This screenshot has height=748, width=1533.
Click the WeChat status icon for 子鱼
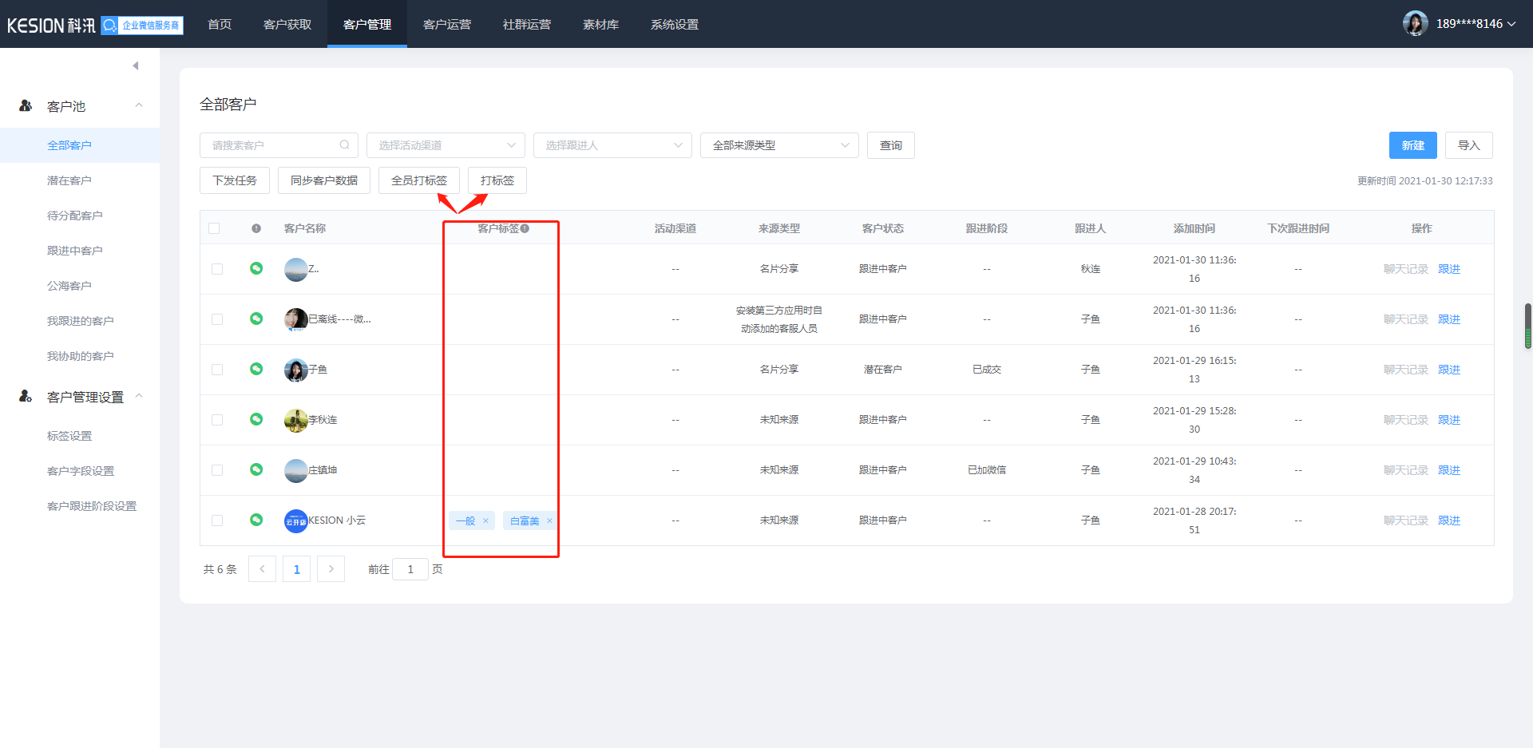(x=256, y=369)
